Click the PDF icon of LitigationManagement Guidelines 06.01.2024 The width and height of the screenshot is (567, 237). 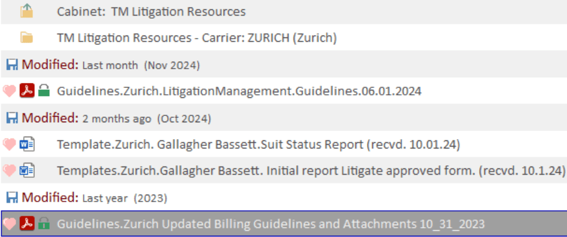[27, 91]
